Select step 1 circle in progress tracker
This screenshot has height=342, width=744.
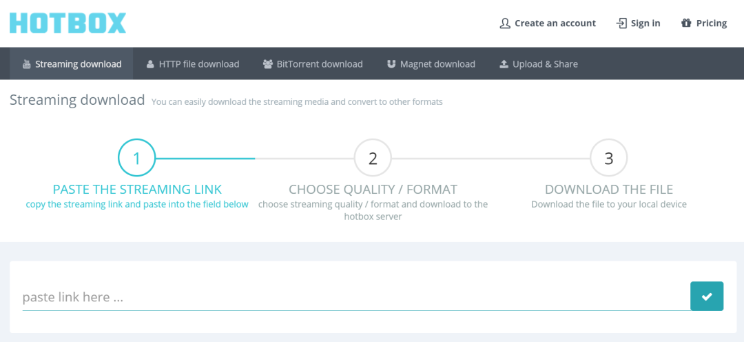click(x=136, y=158)
